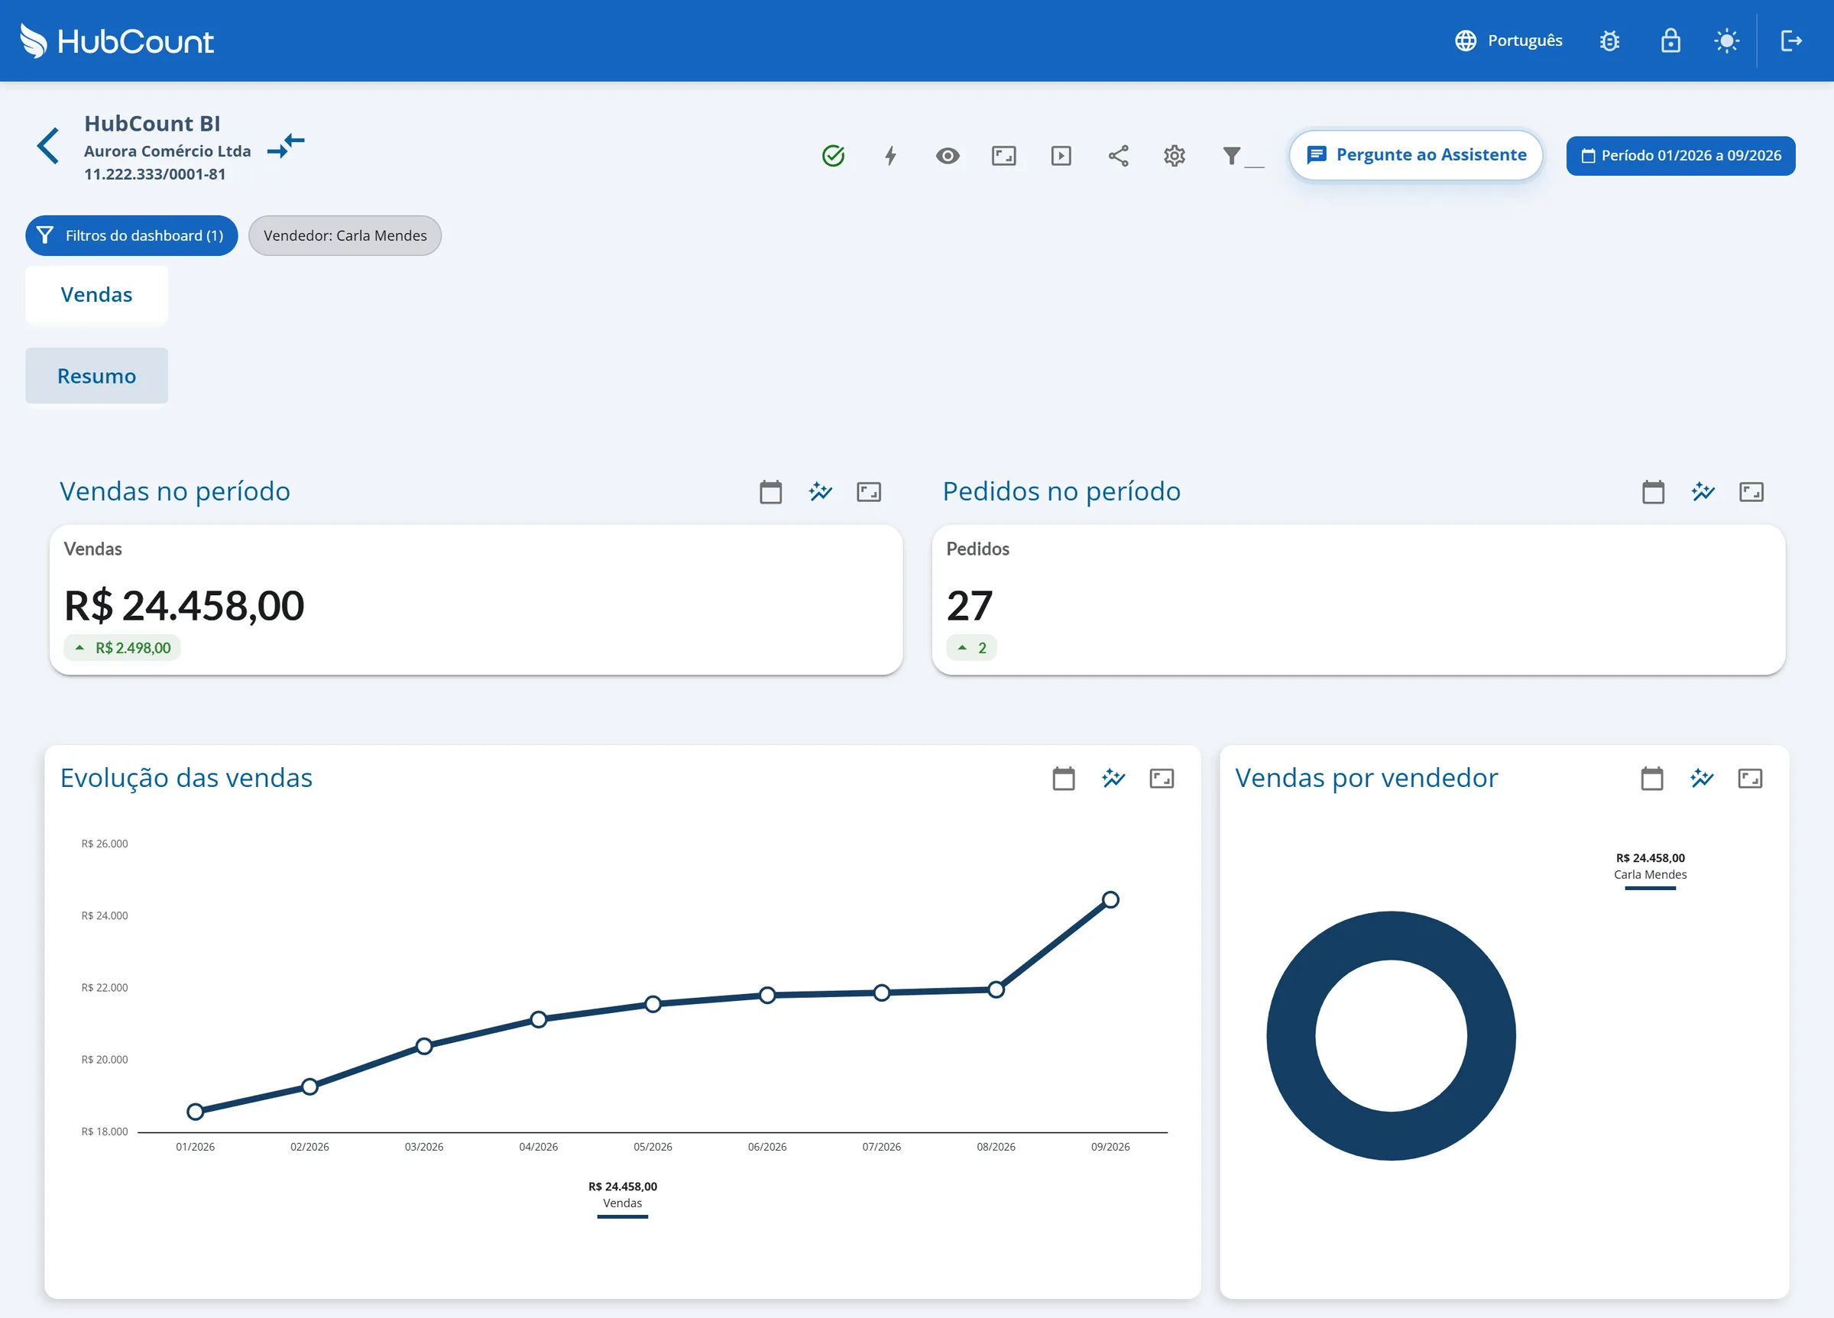Viewport: 1834px width, 1318px height.
Task: Expand Vendas por vendedor chart
Action: [x=1750, y=778]
